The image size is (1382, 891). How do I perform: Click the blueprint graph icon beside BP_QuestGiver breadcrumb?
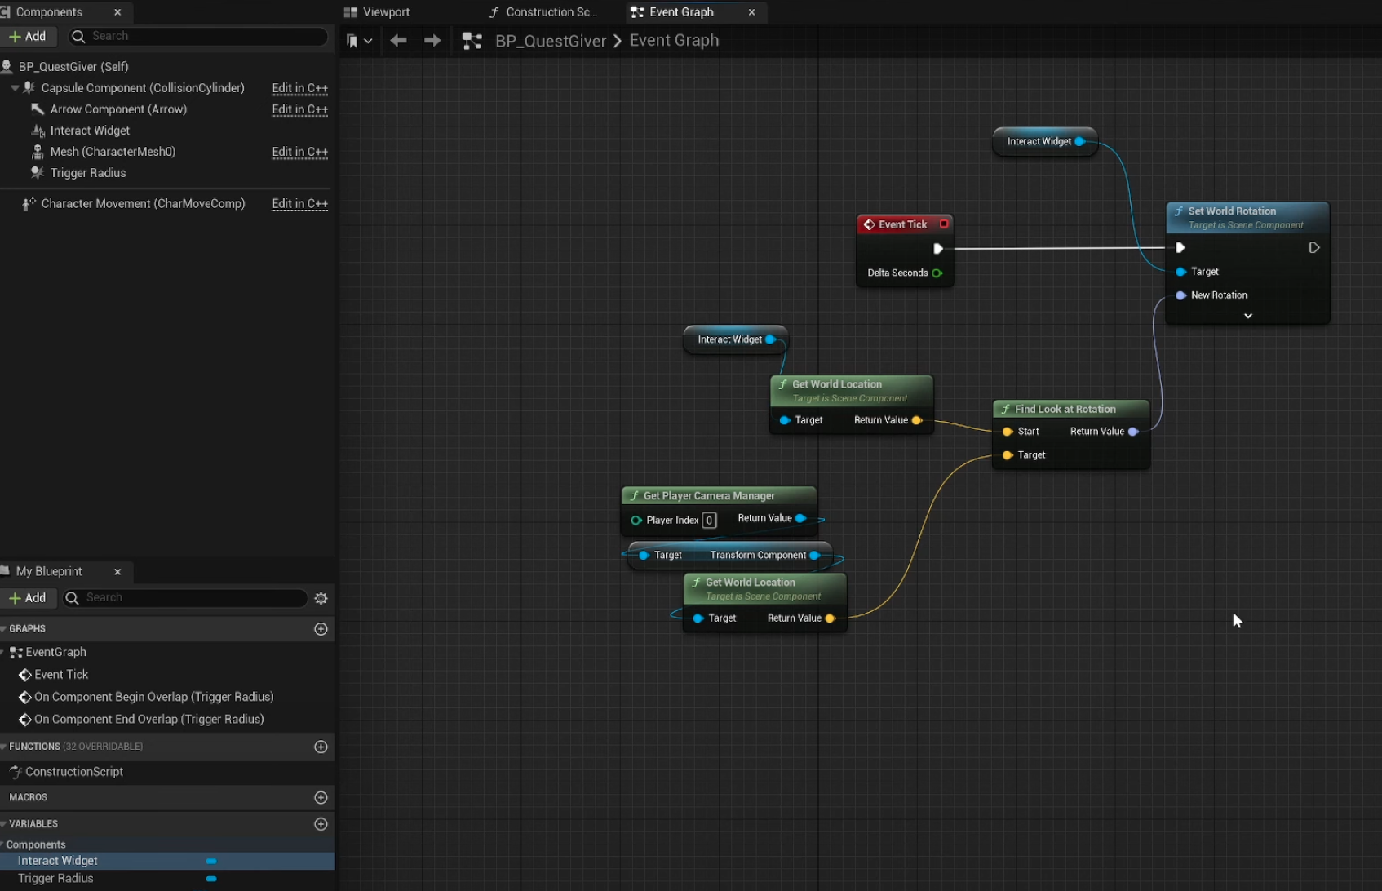click(x=472, y=41)
